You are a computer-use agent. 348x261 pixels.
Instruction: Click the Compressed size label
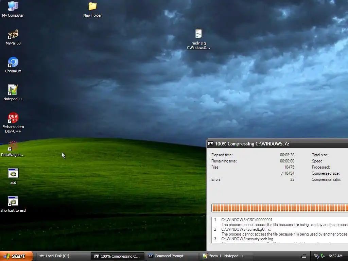coord(326,173)
